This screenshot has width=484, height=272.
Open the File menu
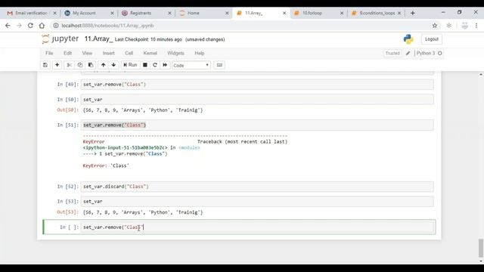click(49, 53)
